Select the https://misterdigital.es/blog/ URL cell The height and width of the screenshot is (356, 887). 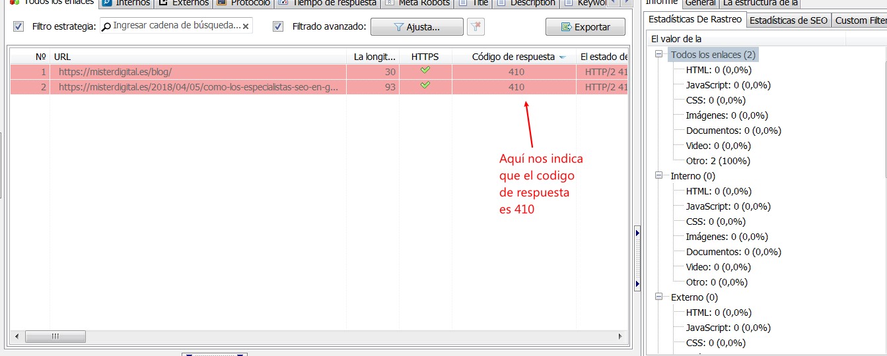(198, 72)
